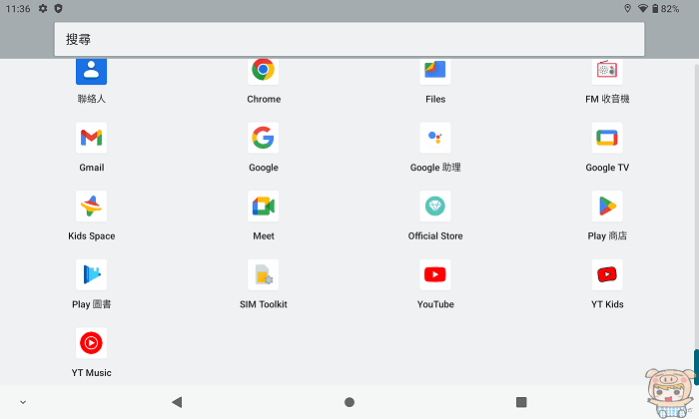The height and width of the screenshot is (419, 699).
Task: Click the location pin status icon
Action: click(x=628, y=8)
